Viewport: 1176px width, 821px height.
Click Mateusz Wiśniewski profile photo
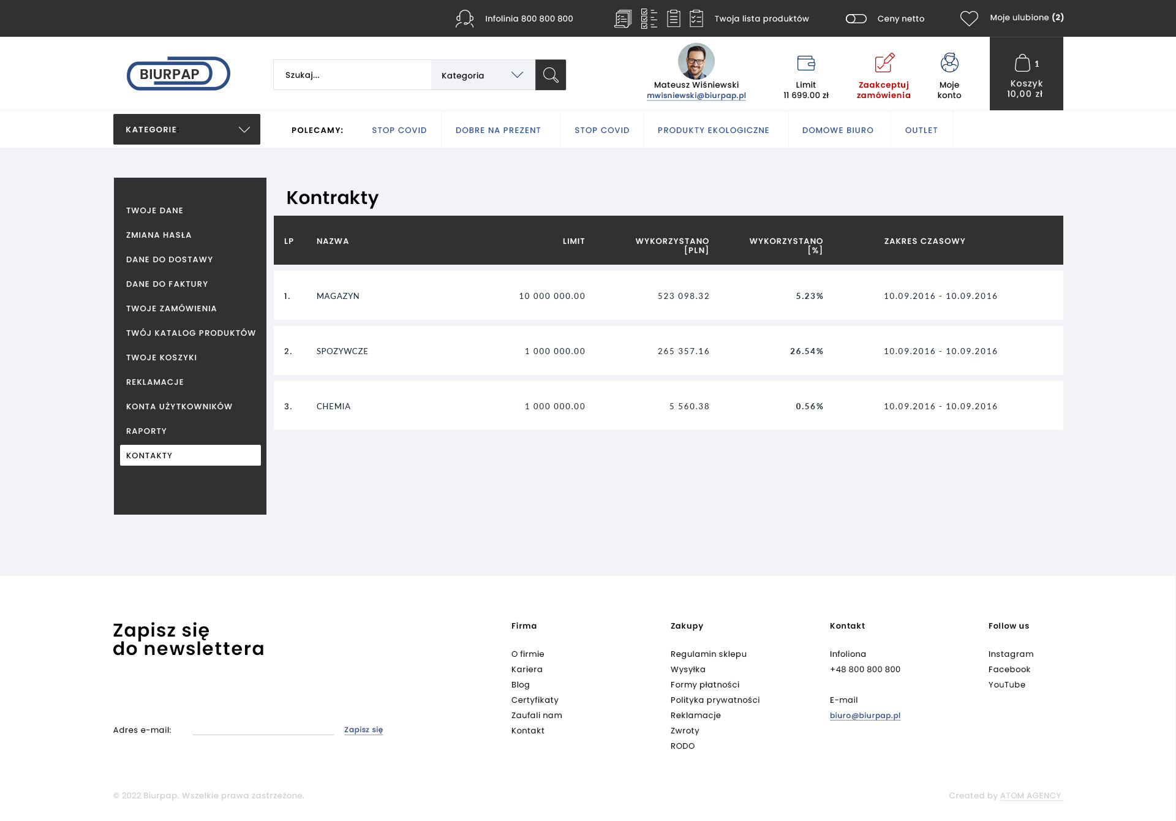[x=696, y=61]
